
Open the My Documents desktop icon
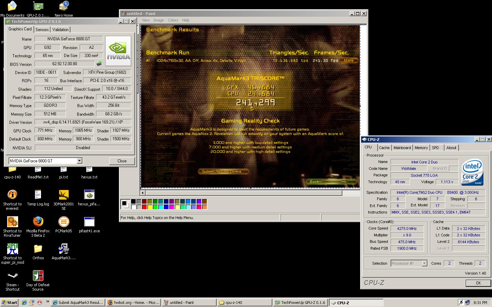[x=12, y=9]
